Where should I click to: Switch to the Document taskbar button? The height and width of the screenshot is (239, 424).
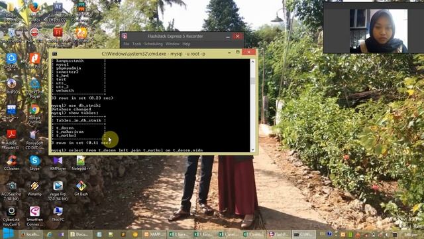(79, 234)
